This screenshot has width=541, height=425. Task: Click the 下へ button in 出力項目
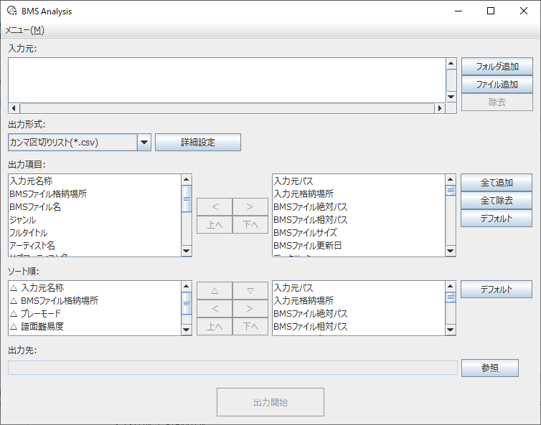(x=250, y=224)
